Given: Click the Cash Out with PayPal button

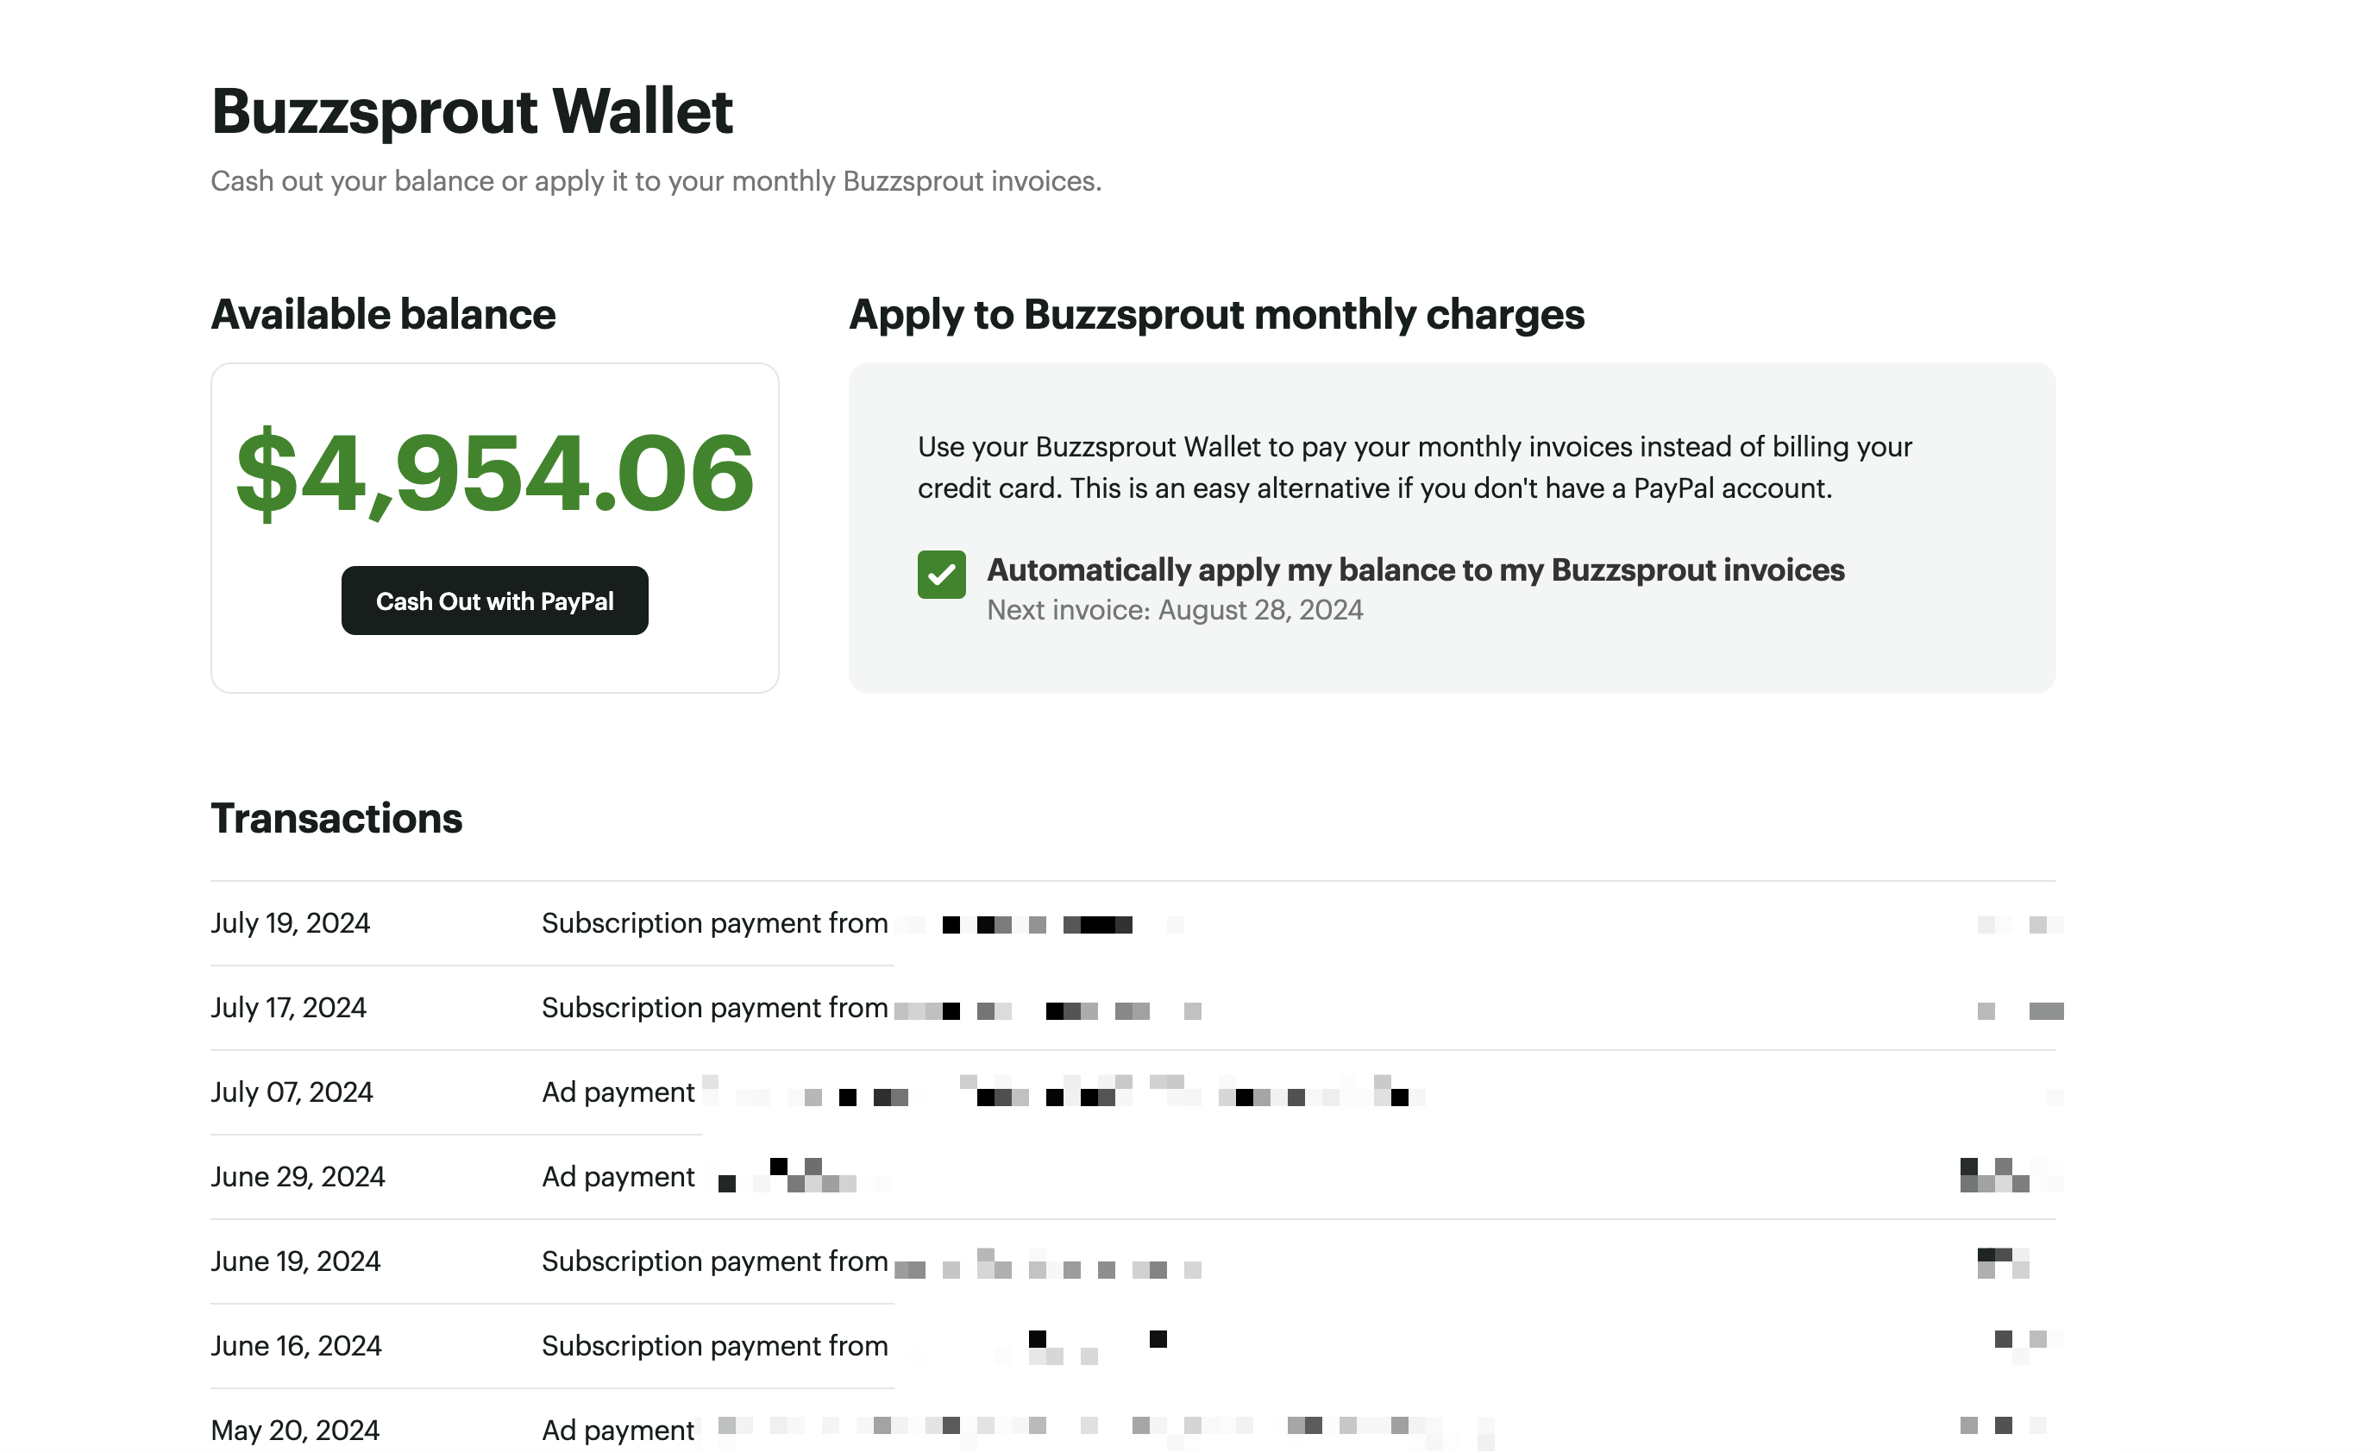Looking at the screenshot, I should point(494,601).
